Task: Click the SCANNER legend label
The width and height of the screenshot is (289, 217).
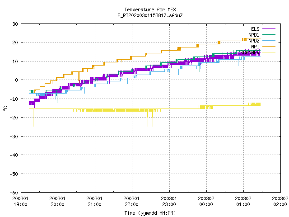Action: point(250,52)
